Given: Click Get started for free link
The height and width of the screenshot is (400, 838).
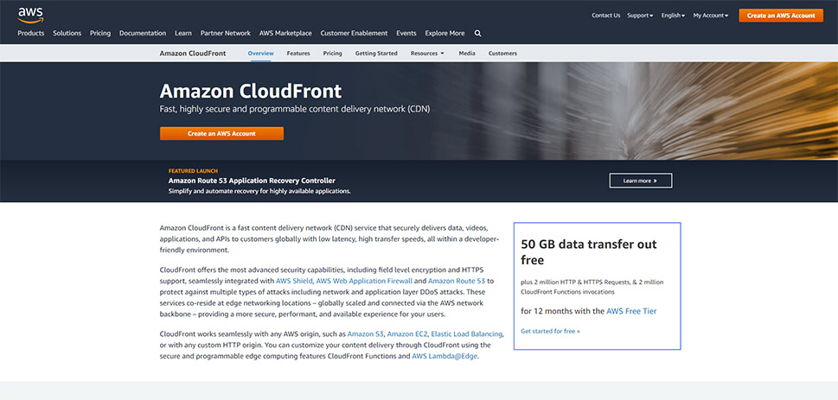Looking at the screenshot, I should (550, 331).
